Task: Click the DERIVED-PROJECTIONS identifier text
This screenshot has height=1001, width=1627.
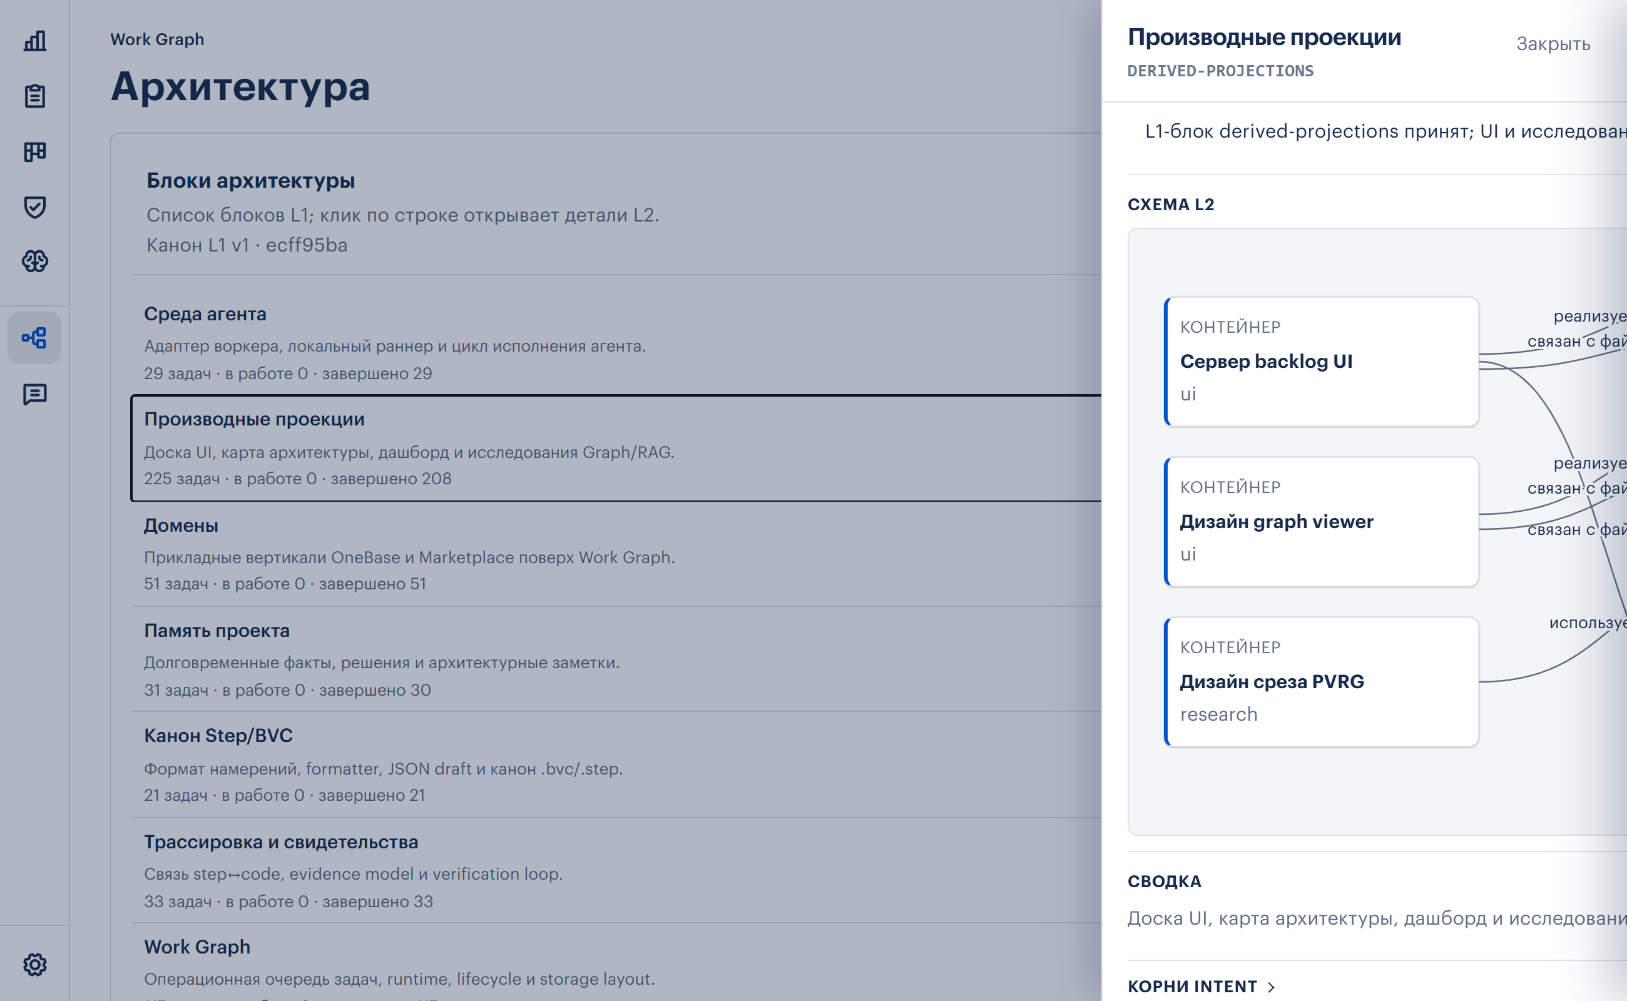Action: 1220,71
